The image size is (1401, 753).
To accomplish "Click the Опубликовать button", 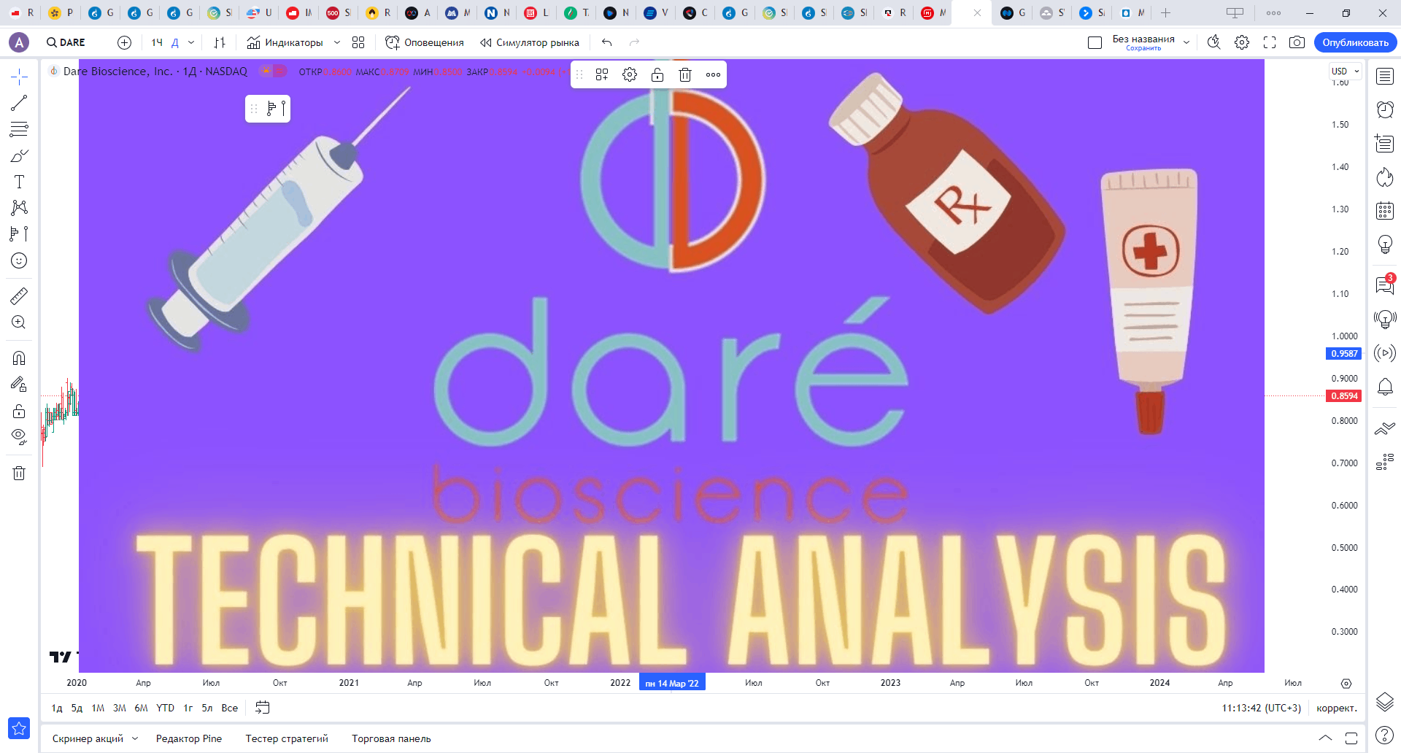I will pyautogui.click(x=1355, y=42).
